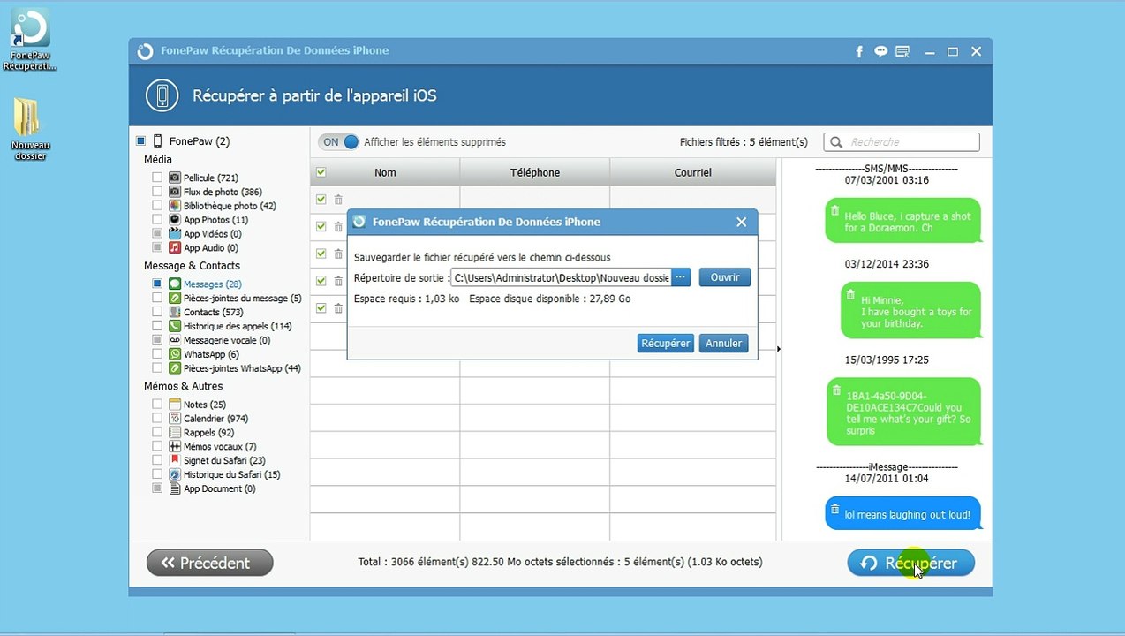Viewport: 1125px width, 636px height.
Task: Toggle the FonePaw (2) device checkbox
Action: pyautogui.click(x=140, y=141)
